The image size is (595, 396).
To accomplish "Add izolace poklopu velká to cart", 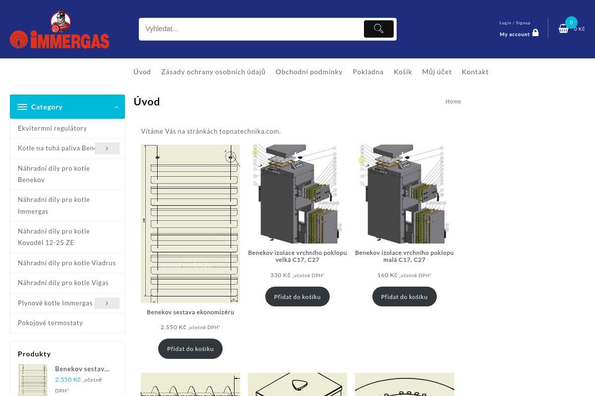I will click(297, 297).
